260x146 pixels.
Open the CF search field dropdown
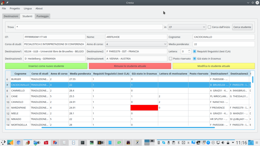[187, 27]
